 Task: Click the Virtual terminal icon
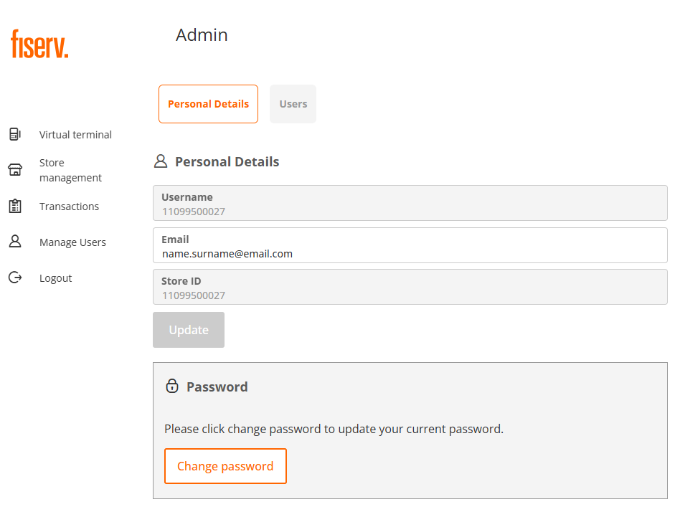click(x=14, y=134)
